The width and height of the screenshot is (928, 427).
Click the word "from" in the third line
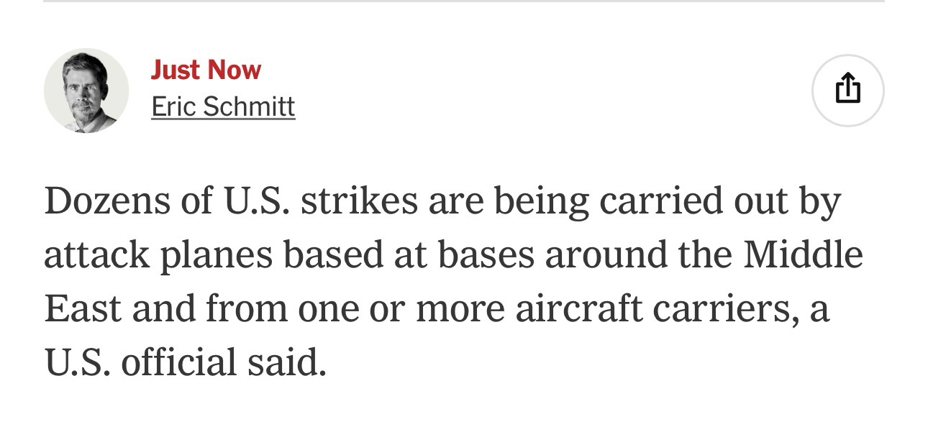pos(244,308)
